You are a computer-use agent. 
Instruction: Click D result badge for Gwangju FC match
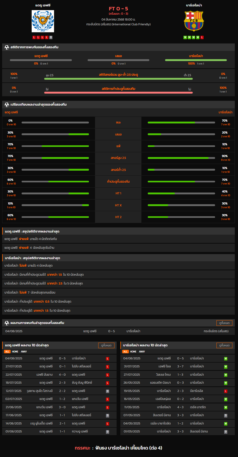point(108,432)
